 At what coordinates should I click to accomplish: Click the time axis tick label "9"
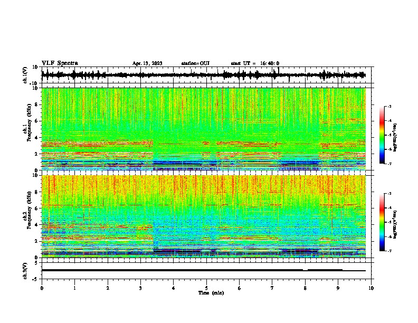338,288
